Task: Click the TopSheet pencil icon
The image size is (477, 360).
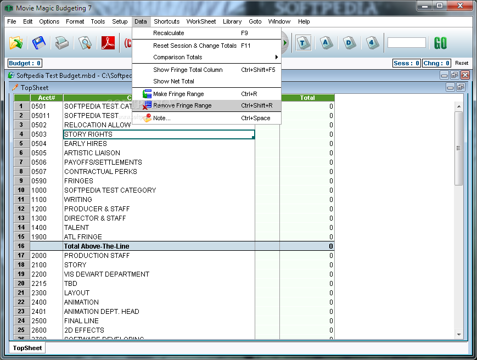Action: [x=15, y=88]
